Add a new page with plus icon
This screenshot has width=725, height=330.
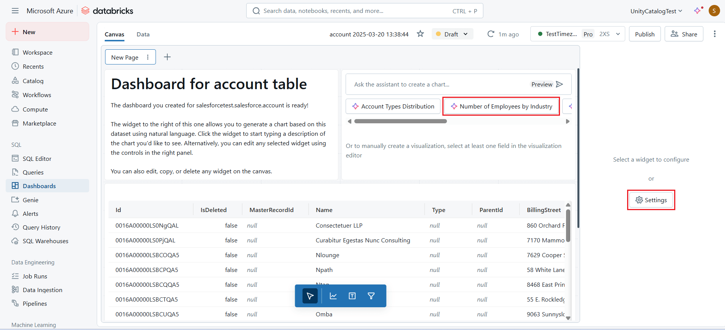click(167, 57)
